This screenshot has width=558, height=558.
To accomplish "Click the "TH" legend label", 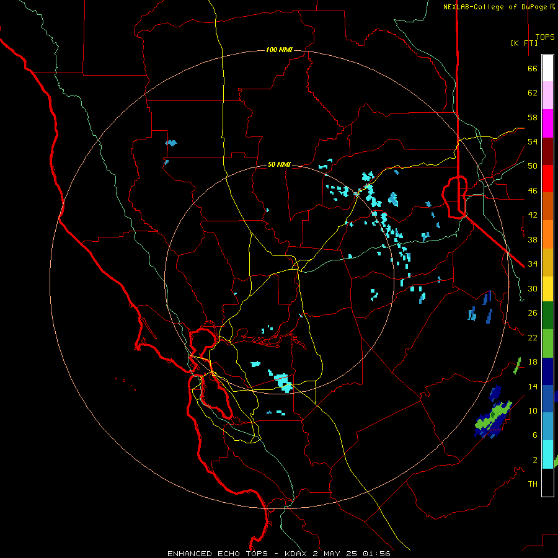I will (x=533, y=484).
